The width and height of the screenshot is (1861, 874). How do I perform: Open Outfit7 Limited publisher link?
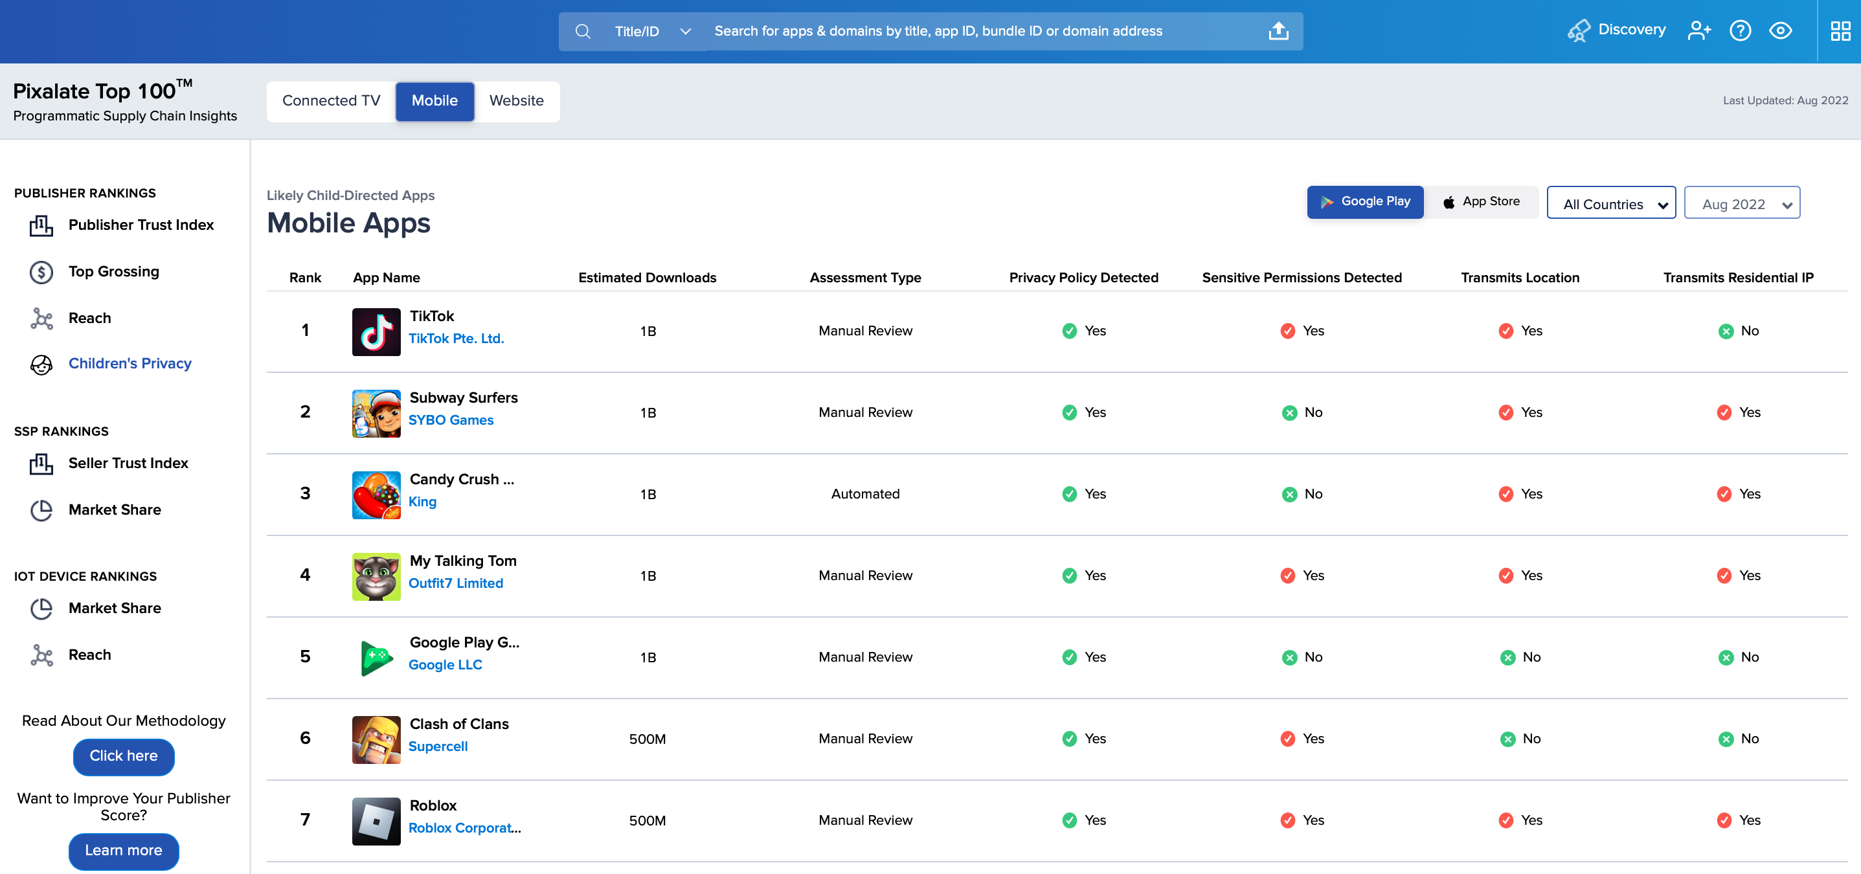coord(456,583)
